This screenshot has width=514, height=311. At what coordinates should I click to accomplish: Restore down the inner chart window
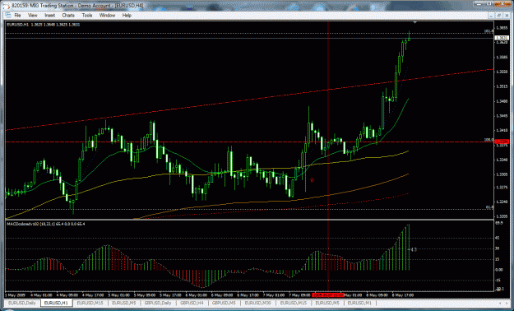499,15
